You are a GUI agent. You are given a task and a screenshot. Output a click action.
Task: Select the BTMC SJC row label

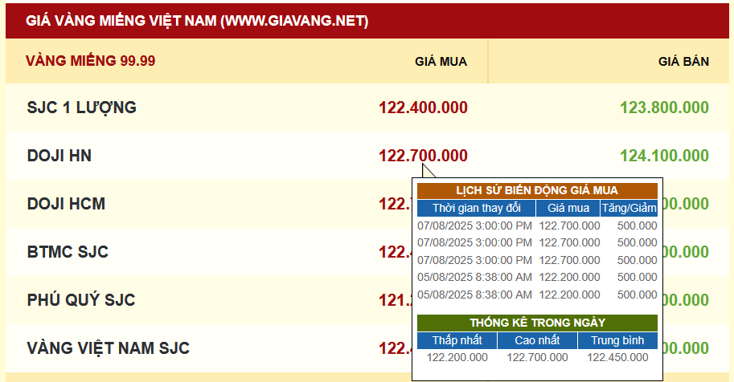coord(68,252)
